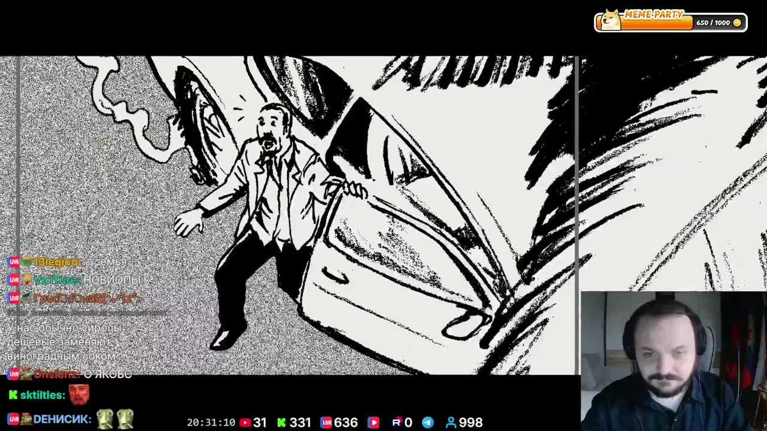Click the Kick icon before sktiltles

tap(13, 395)
